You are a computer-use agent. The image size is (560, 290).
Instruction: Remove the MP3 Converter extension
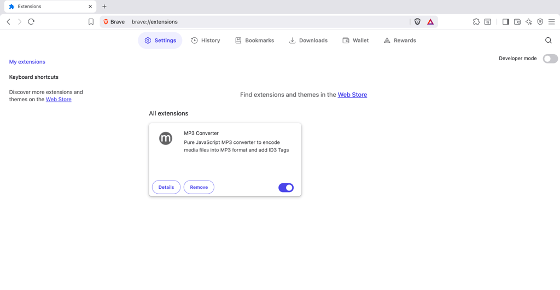(x=199, y=187)
